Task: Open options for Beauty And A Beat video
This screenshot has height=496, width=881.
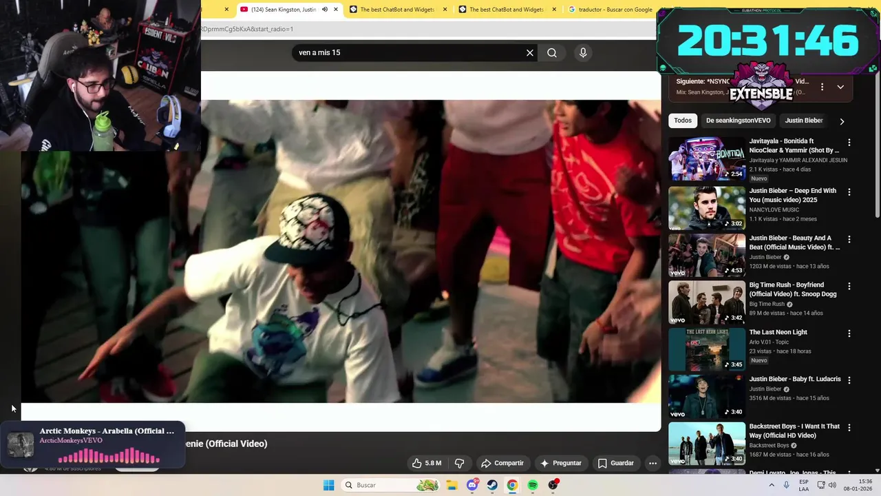Action: tap(849, 239)
